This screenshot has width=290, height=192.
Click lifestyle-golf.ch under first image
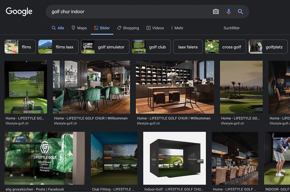click(17, 123)
